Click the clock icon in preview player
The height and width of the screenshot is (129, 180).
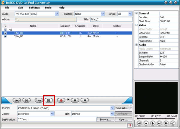(173, 123)
